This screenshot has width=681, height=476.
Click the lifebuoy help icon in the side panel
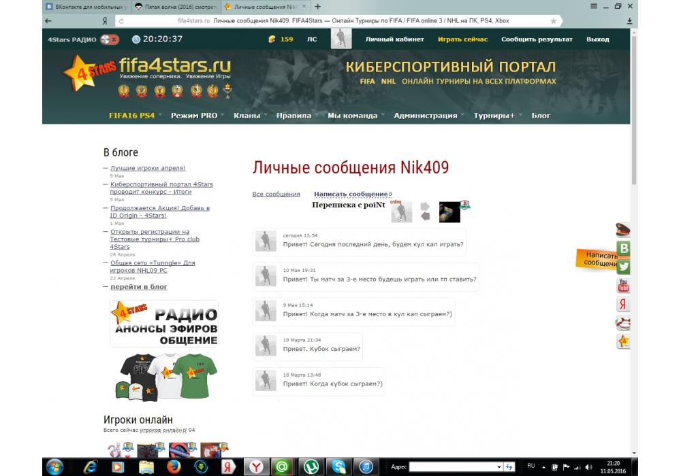point(623,323)
